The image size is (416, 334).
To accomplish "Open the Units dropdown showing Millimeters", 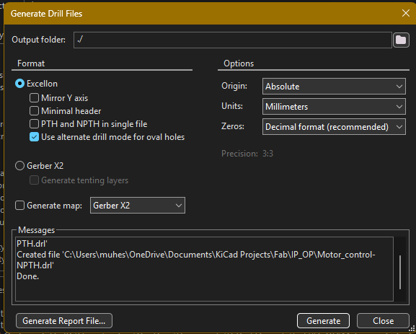I will pos(334,107).
